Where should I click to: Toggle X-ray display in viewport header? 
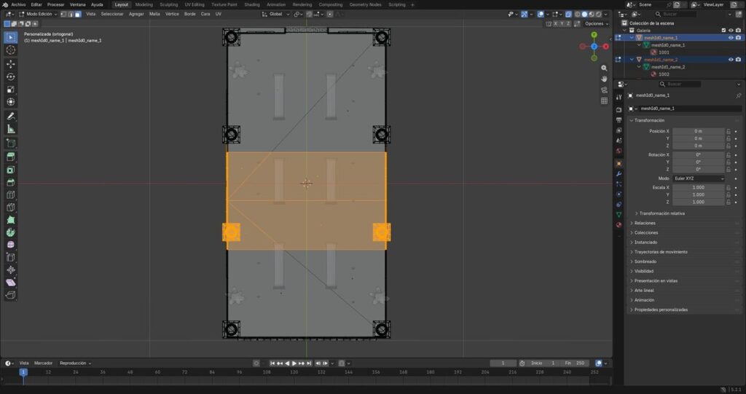pos(568,15)
